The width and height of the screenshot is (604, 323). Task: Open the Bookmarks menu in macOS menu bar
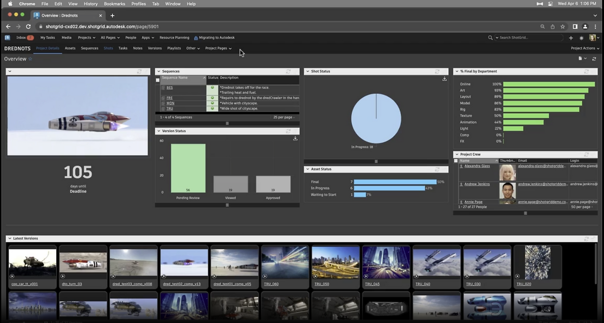pos(114,4)
